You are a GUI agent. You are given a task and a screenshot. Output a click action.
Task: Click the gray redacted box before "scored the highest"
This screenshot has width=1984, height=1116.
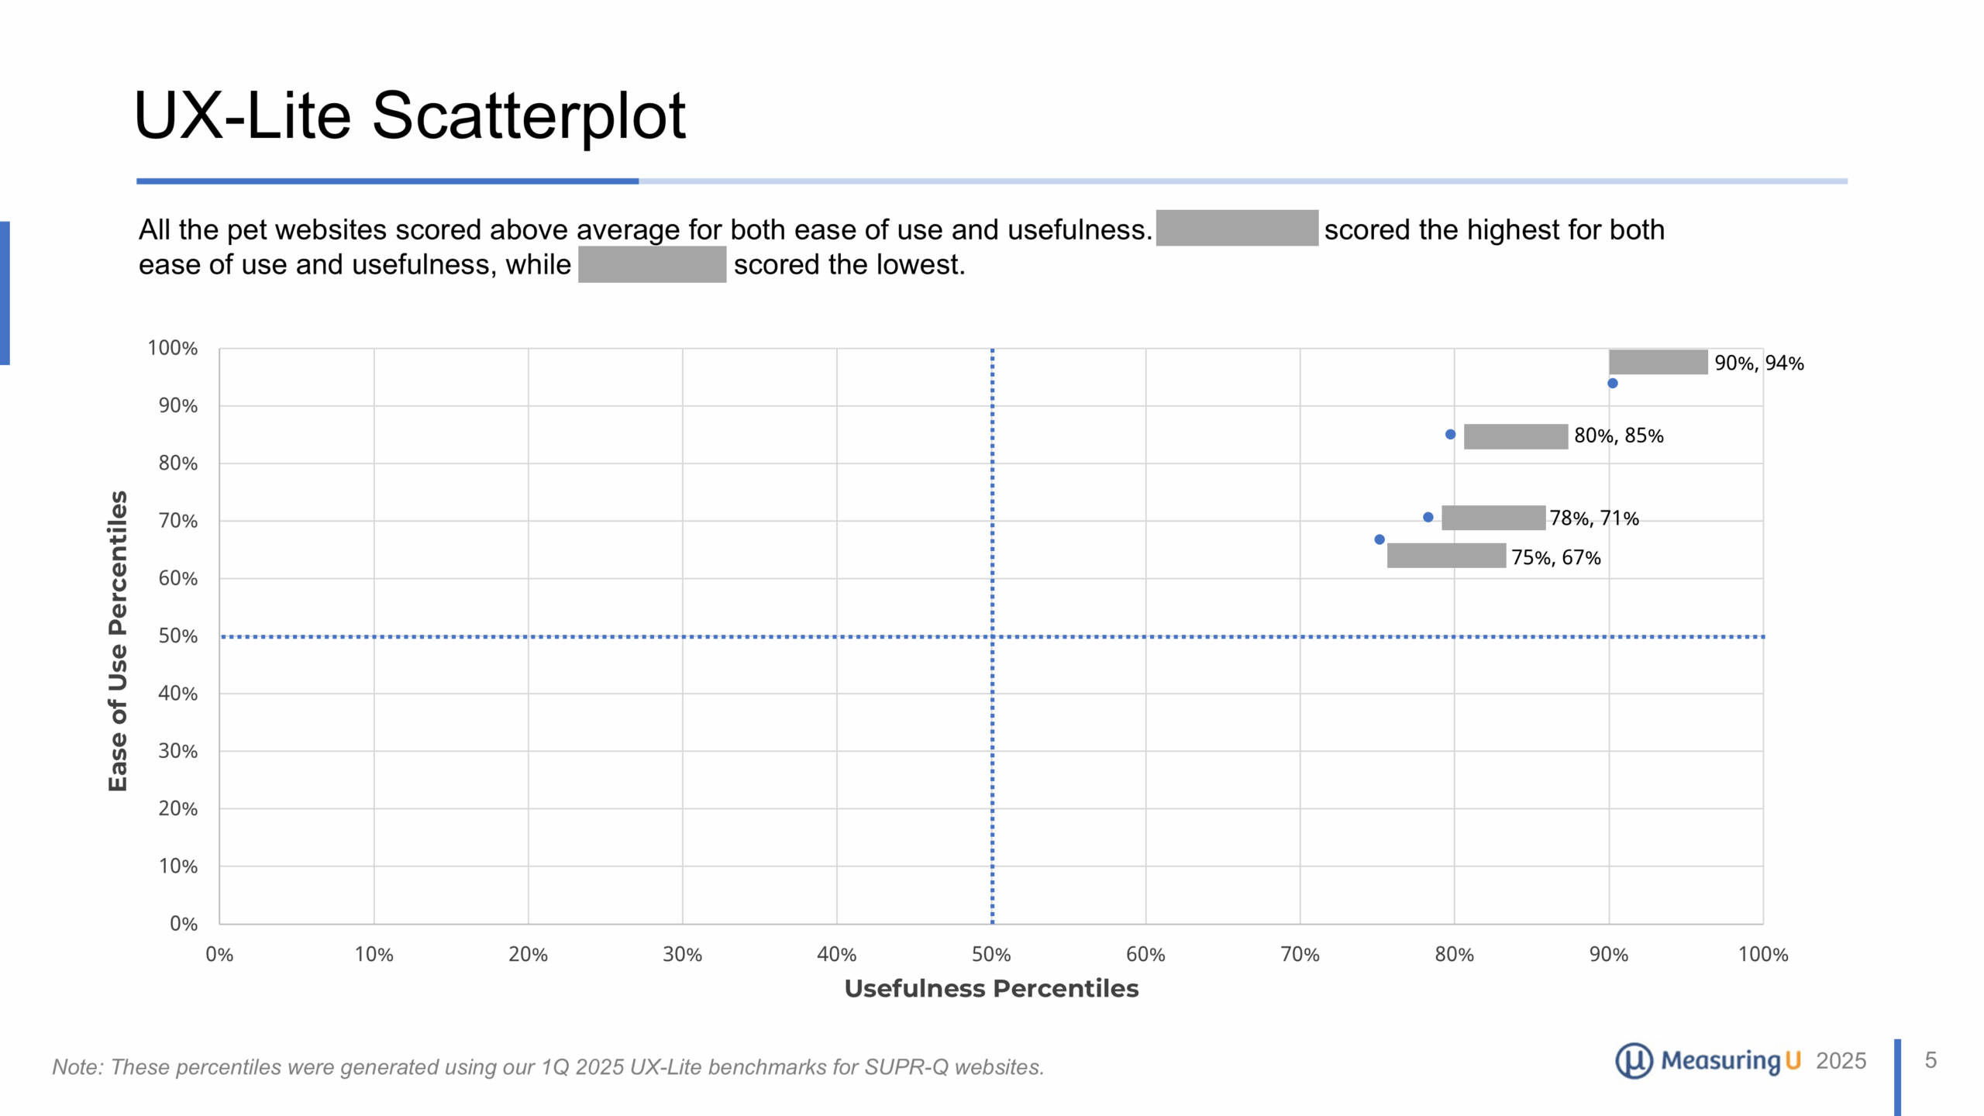point(1237,228)
